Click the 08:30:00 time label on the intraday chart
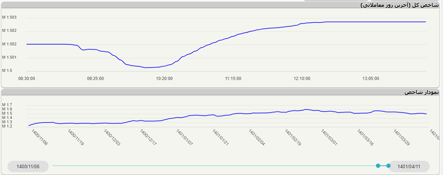This screenshot has height=175, width=444. (27, 78)
